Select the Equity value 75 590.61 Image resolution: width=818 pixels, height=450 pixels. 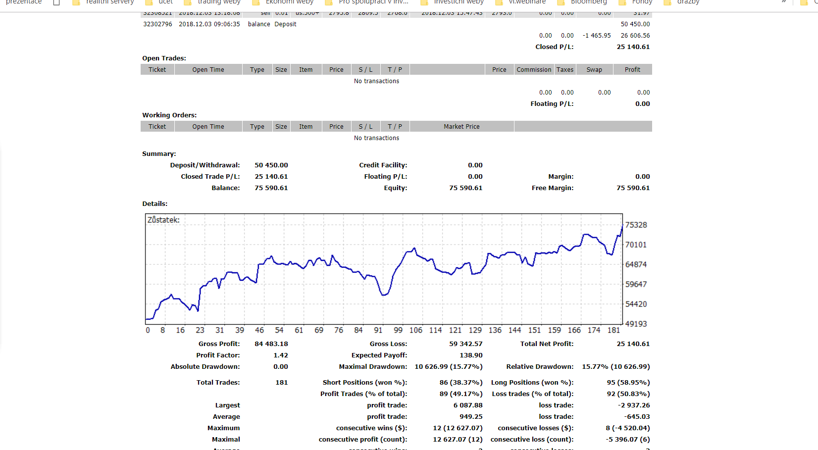tap(466, 188)
